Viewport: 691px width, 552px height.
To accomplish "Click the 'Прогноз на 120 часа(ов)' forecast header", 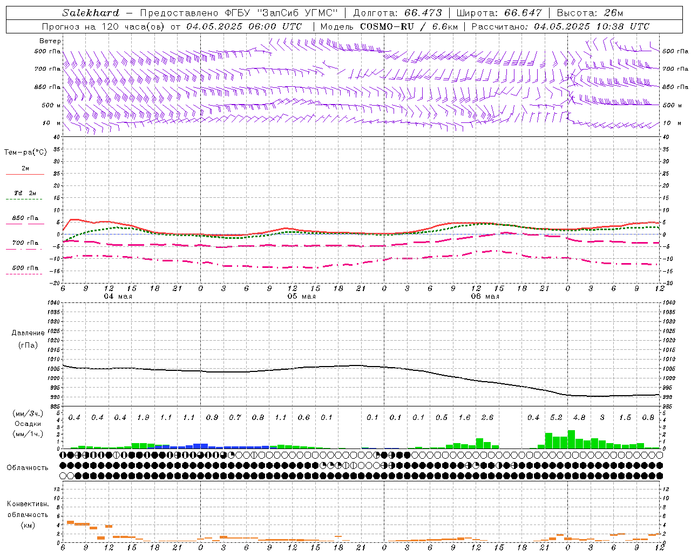I will tap(103, 26).
